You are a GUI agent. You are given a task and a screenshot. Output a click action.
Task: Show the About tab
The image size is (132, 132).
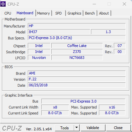pyautogui.click(x=104, y=13)
